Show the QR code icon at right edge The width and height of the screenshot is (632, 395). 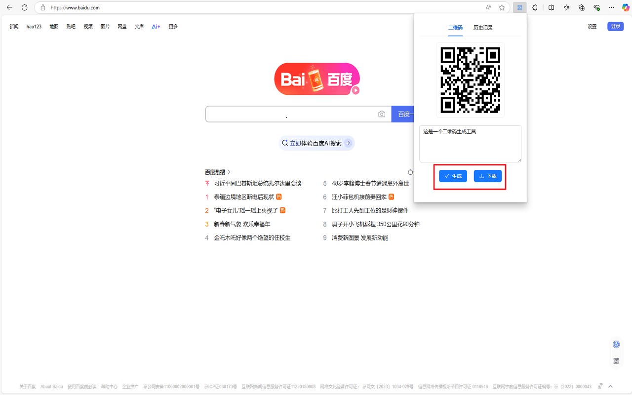point(616,361)
